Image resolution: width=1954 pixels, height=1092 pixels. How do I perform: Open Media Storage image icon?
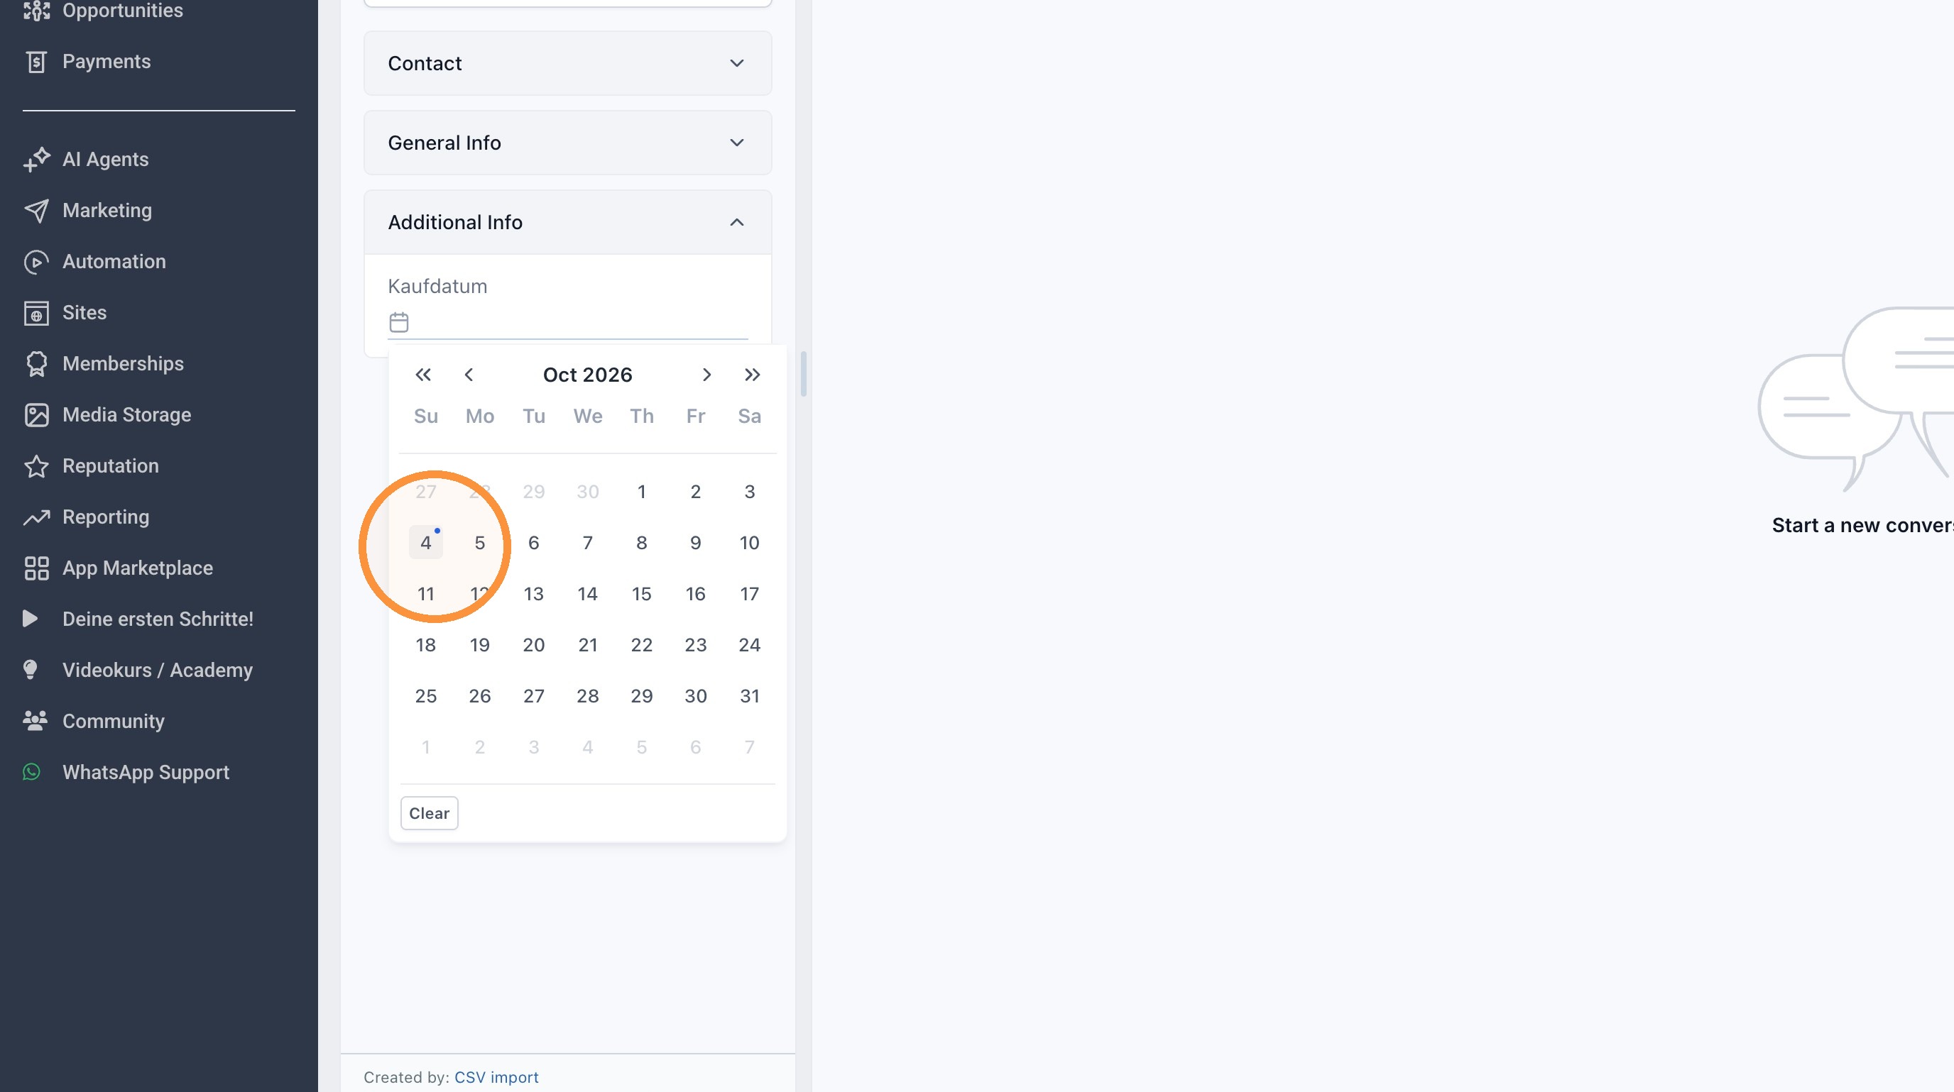pos(36,414)
